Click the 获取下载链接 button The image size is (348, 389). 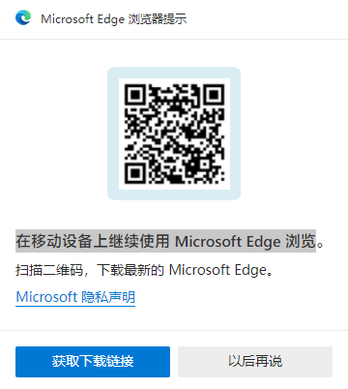pyautogui.click(x=93, y=362)
